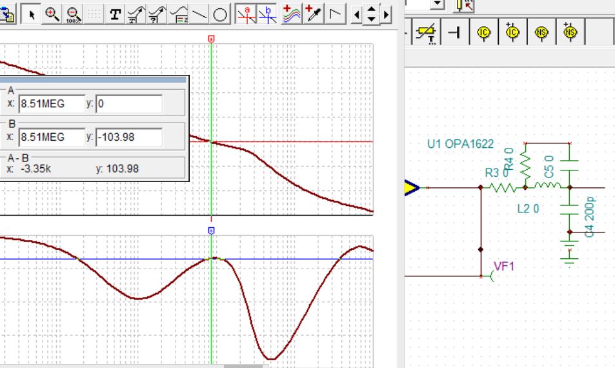Pick the thermistor component icon
This screenshot has width=615, height=368.
pyautogui.click(x=426, y=32)
